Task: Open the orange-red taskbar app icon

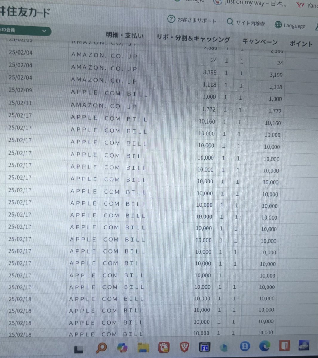Action: (x=284, y=345)
